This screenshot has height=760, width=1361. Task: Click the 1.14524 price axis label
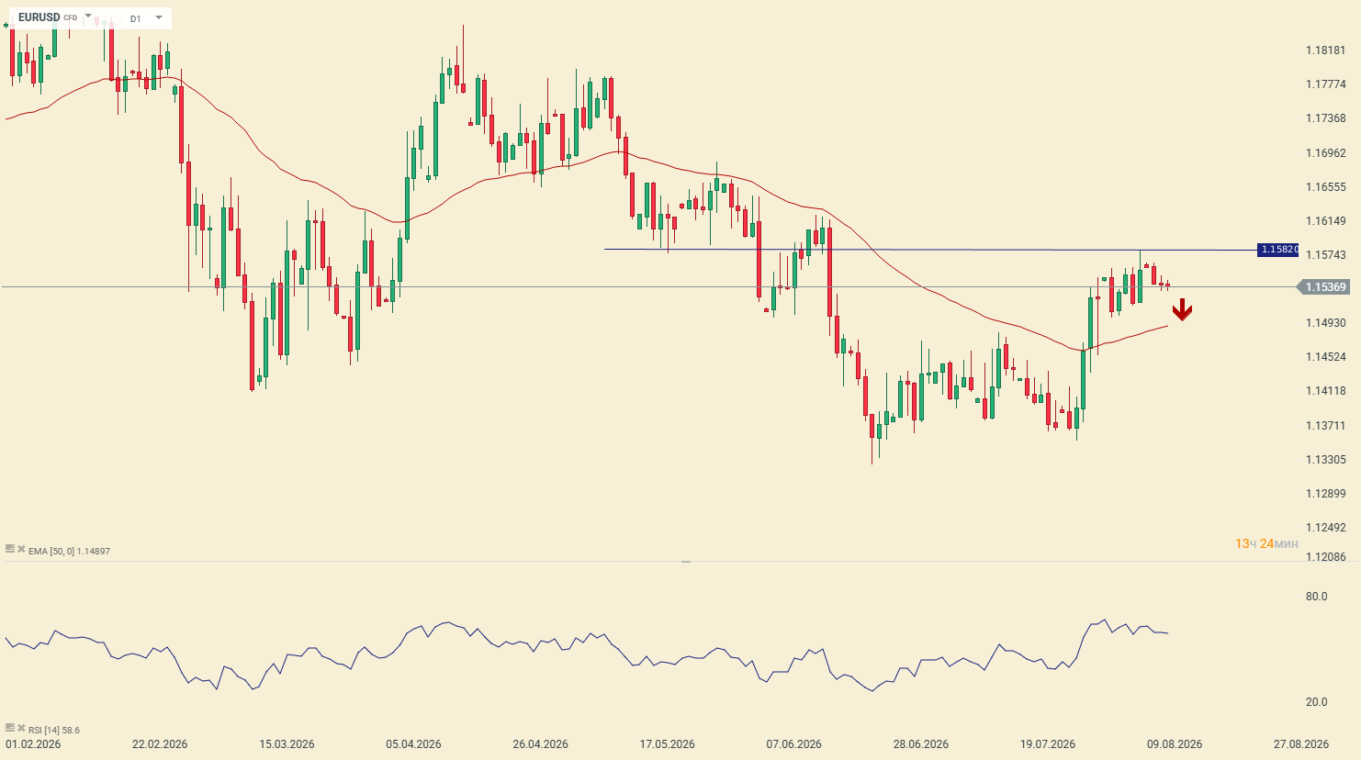1325,357
